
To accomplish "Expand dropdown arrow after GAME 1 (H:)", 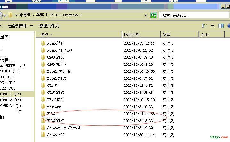I will pyautogui.click(x=60, y=15).
